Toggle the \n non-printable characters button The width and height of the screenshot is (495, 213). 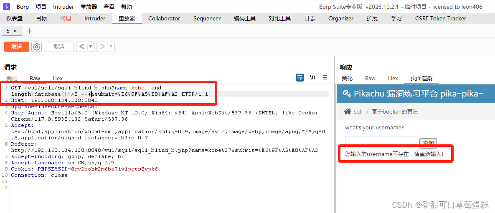(312, 77)
